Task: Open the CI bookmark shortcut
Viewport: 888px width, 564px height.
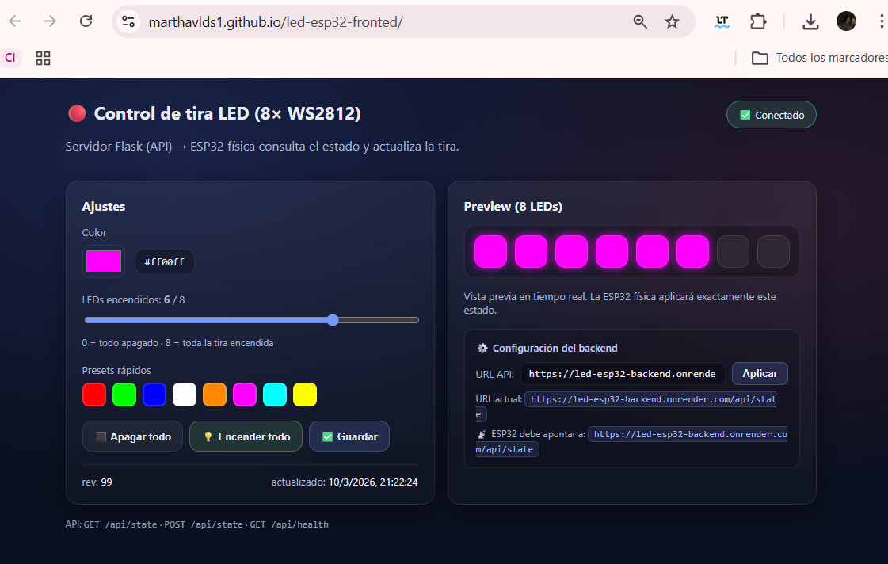Action: 10,58
